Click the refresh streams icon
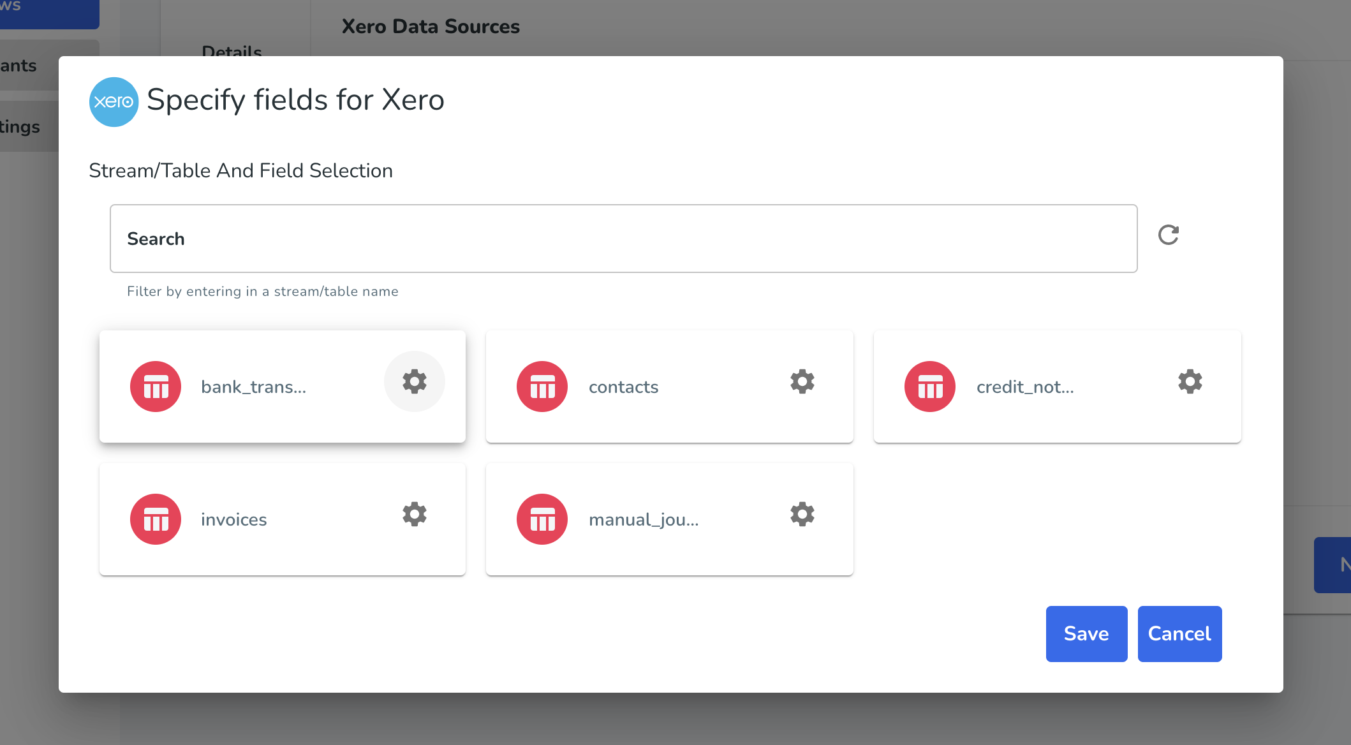The height and width of the screenshot is (745, 1351). (x=1169, y=235)
